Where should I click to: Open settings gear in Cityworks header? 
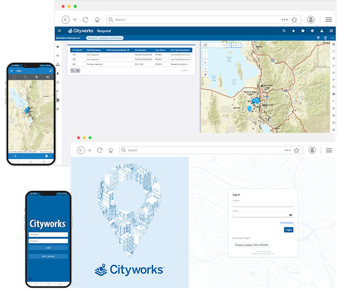pyautogui.click(x=312, y=31)
